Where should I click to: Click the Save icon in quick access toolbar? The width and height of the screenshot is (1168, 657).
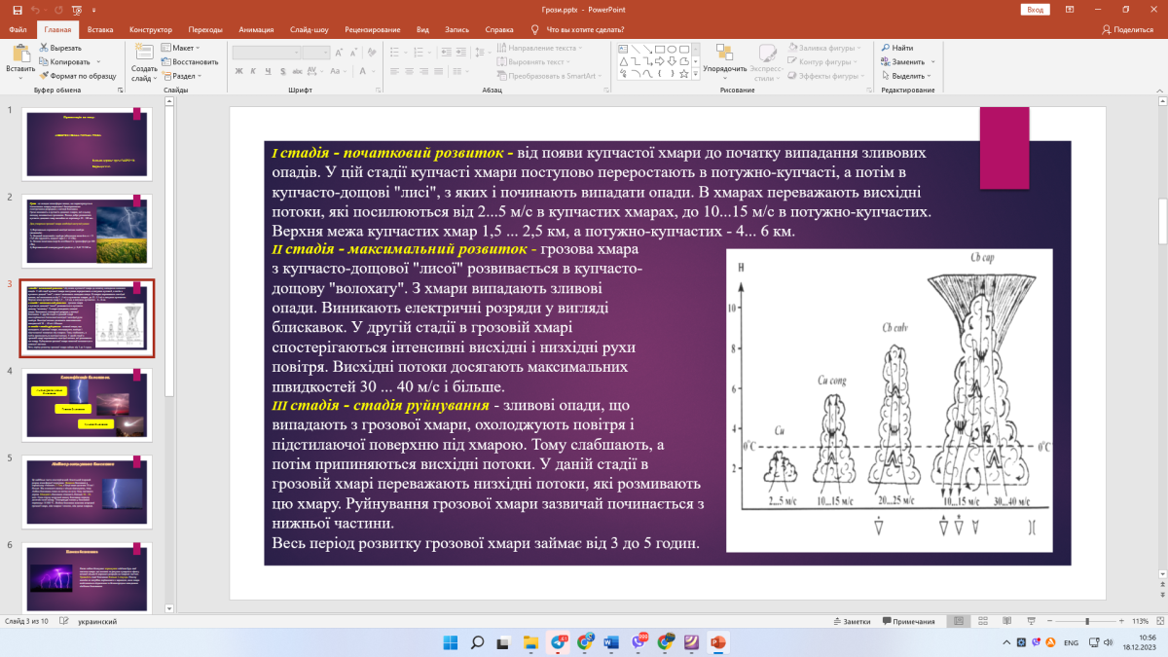point(18,10)
